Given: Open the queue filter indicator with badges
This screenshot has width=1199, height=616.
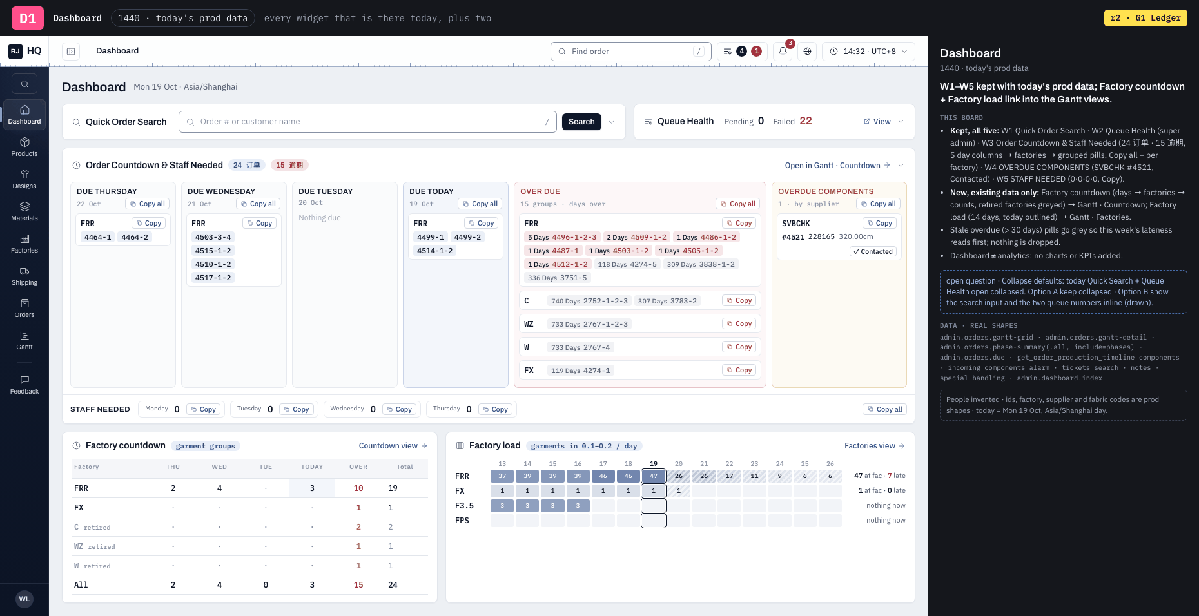Looking at the screenshot, I should click(x=742, y=52).
